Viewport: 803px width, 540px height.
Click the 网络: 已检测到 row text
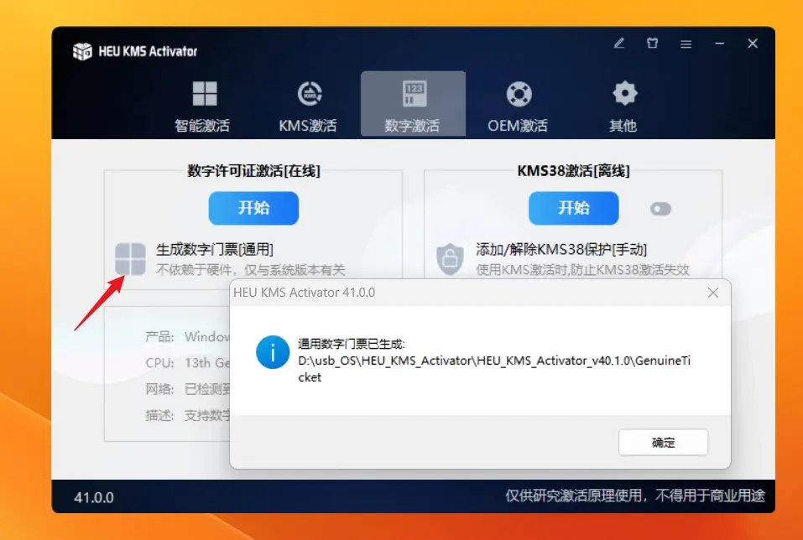click(187, 389)
